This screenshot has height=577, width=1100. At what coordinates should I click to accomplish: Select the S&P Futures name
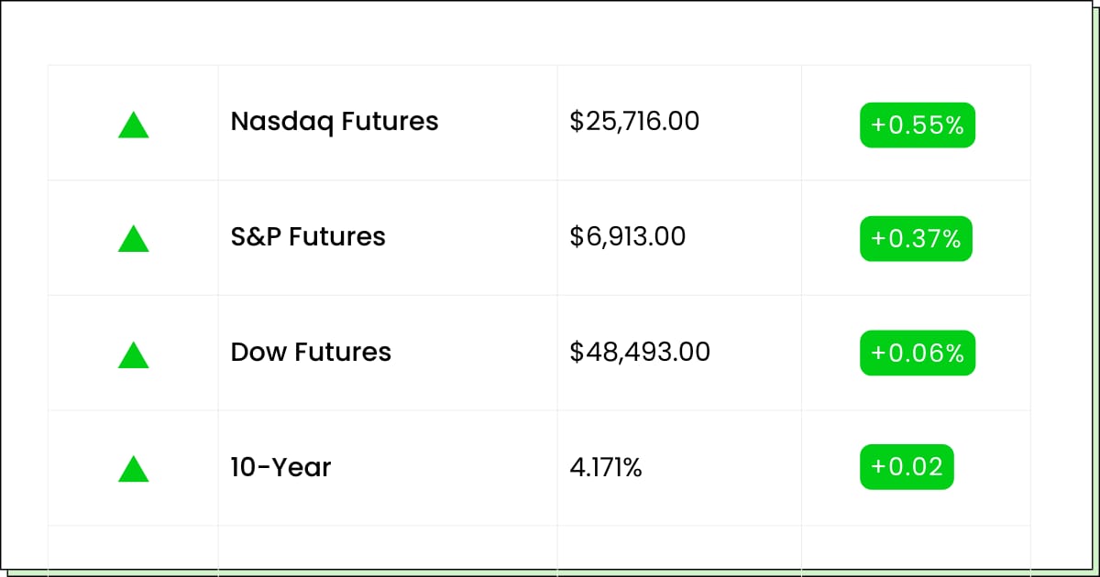click(x=308, y=237)
